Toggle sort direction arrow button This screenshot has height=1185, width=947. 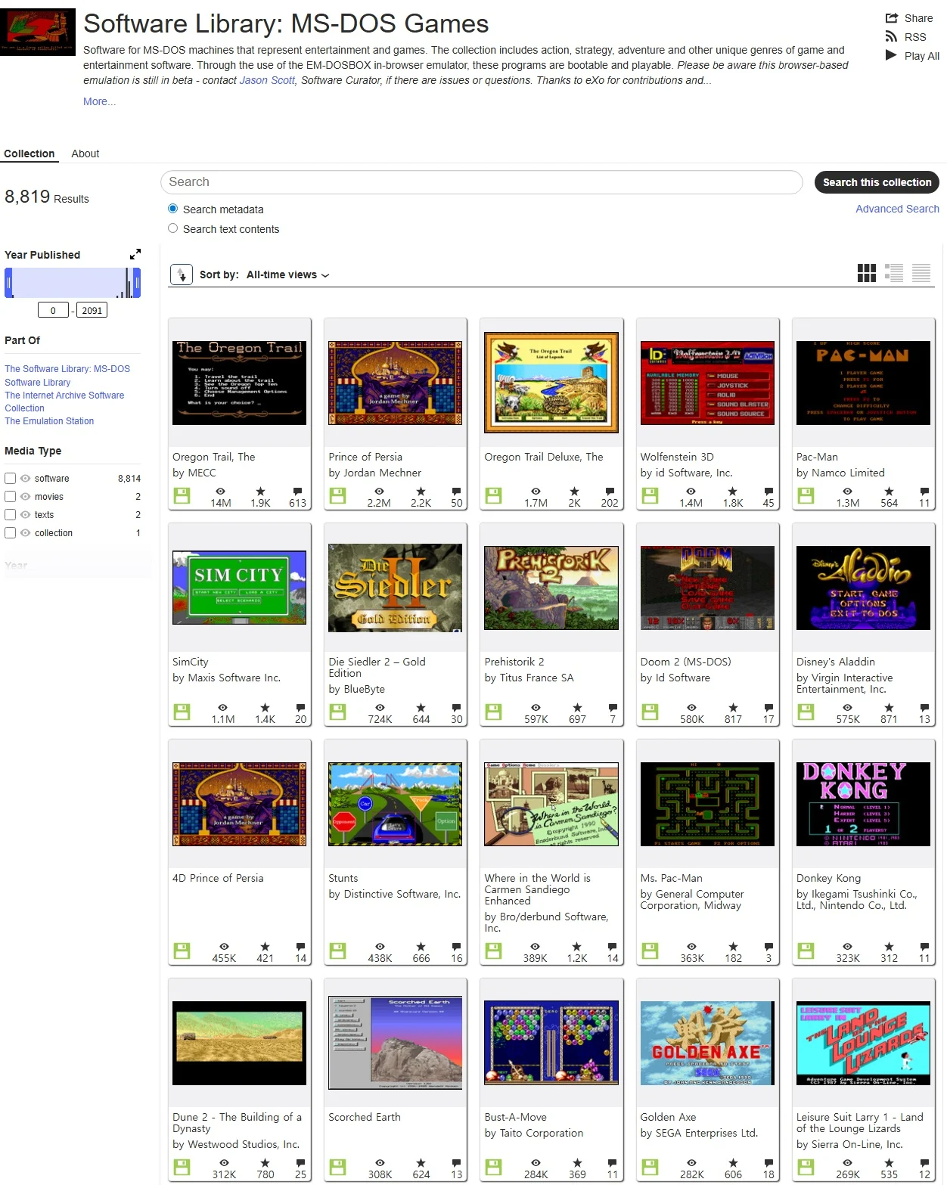(182, 275)
